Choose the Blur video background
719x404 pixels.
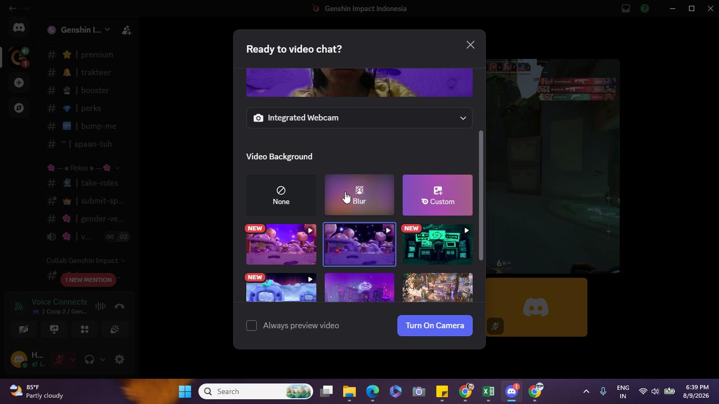(x=359, y=195)
